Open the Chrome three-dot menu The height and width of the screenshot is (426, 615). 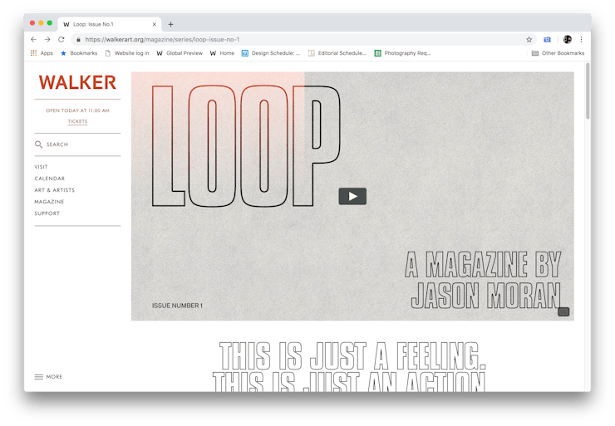point(581,39)
